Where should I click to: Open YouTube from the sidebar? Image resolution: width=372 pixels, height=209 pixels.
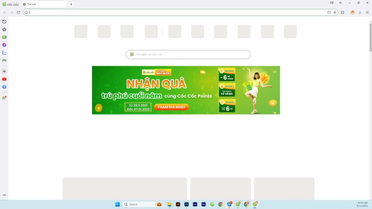(4, 79)
